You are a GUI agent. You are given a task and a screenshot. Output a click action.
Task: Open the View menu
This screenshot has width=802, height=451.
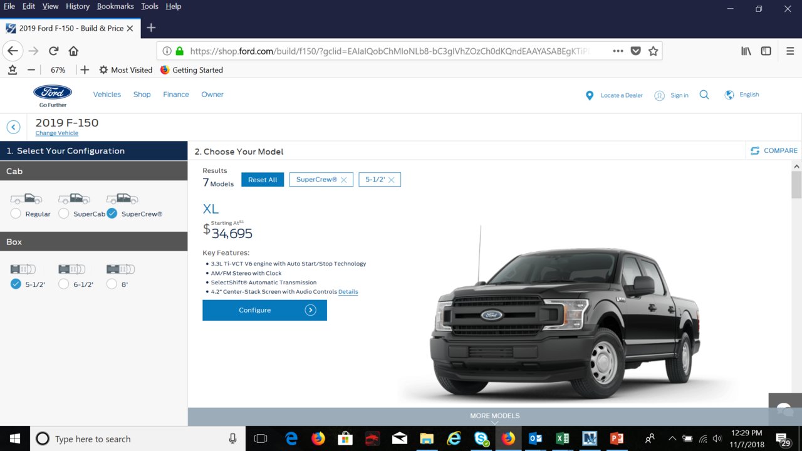[x=51, y=6]
